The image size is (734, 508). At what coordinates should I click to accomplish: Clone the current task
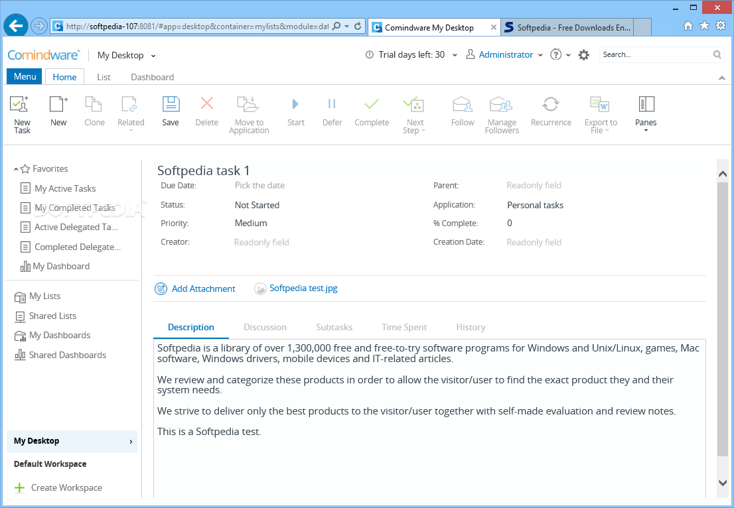tap(94, 111)
